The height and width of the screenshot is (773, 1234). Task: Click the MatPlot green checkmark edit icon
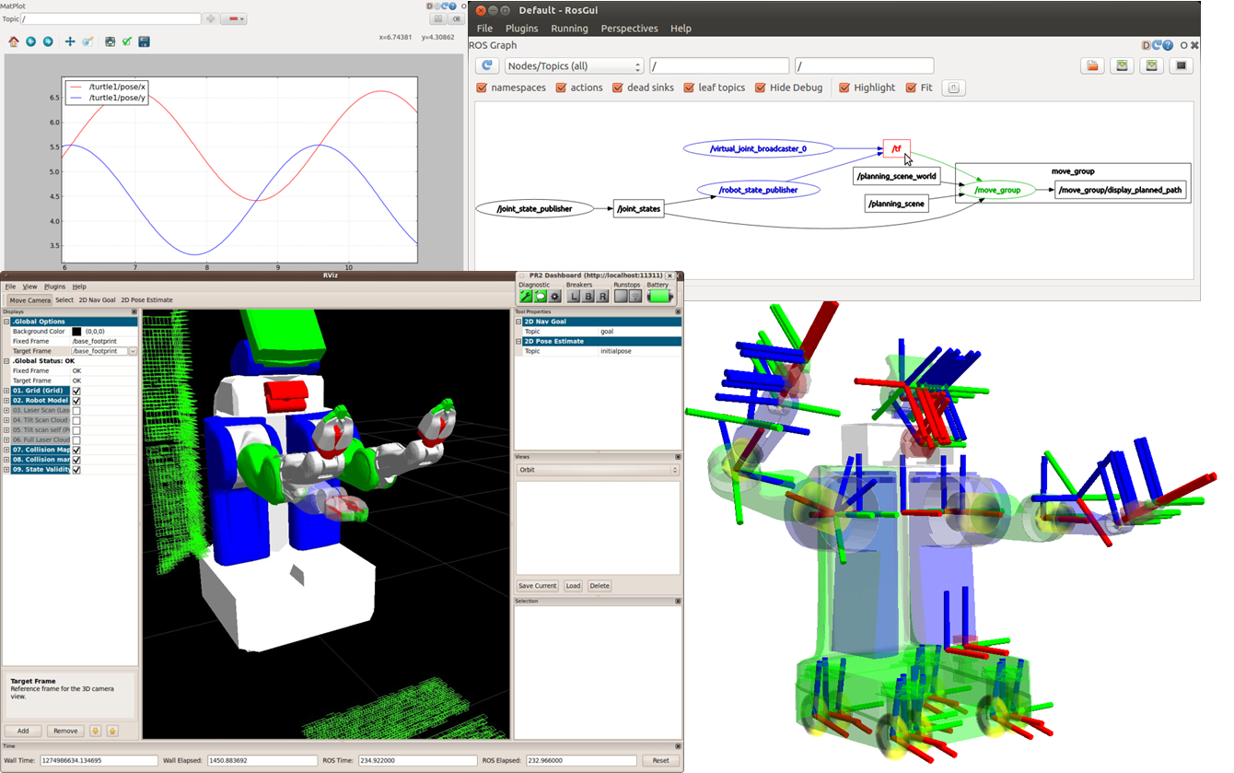[x=127, y=41]
